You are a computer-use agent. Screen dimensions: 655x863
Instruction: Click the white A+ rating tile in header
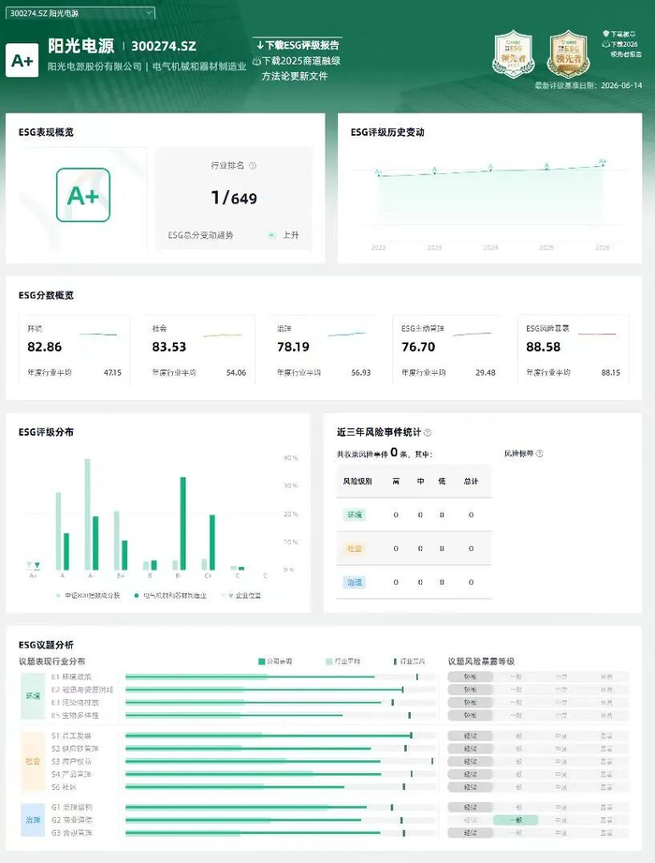coord(22,60)
